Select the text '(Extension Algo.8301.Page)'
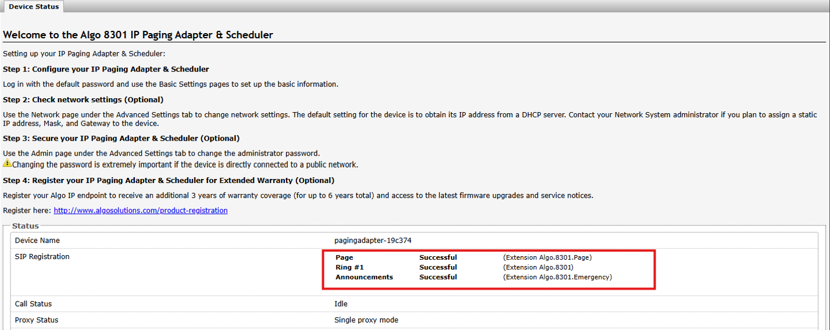 pos(548,257)
